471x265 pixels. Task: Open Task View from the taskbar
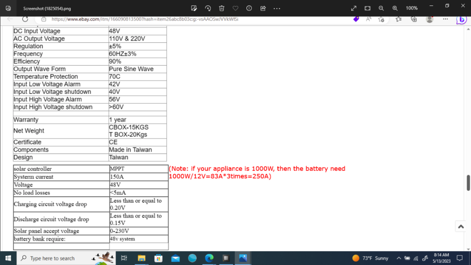(x=124, y=258)
